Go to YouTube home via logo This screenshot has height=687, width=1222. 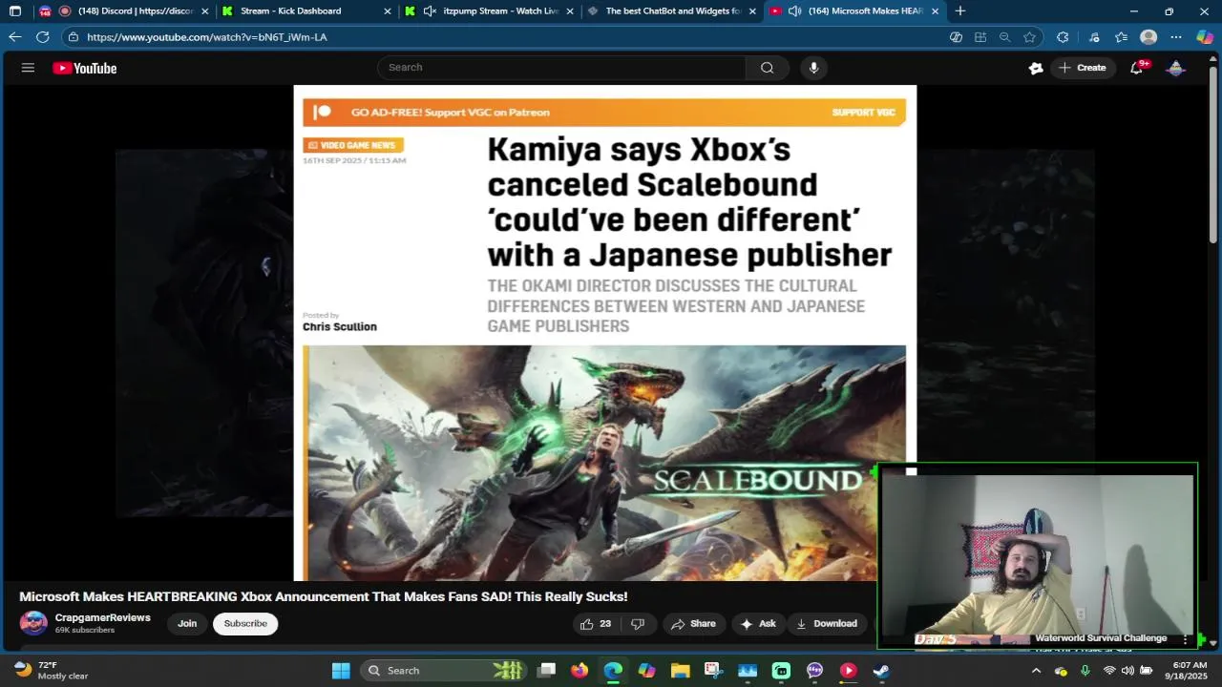click(x=84, y=68)
